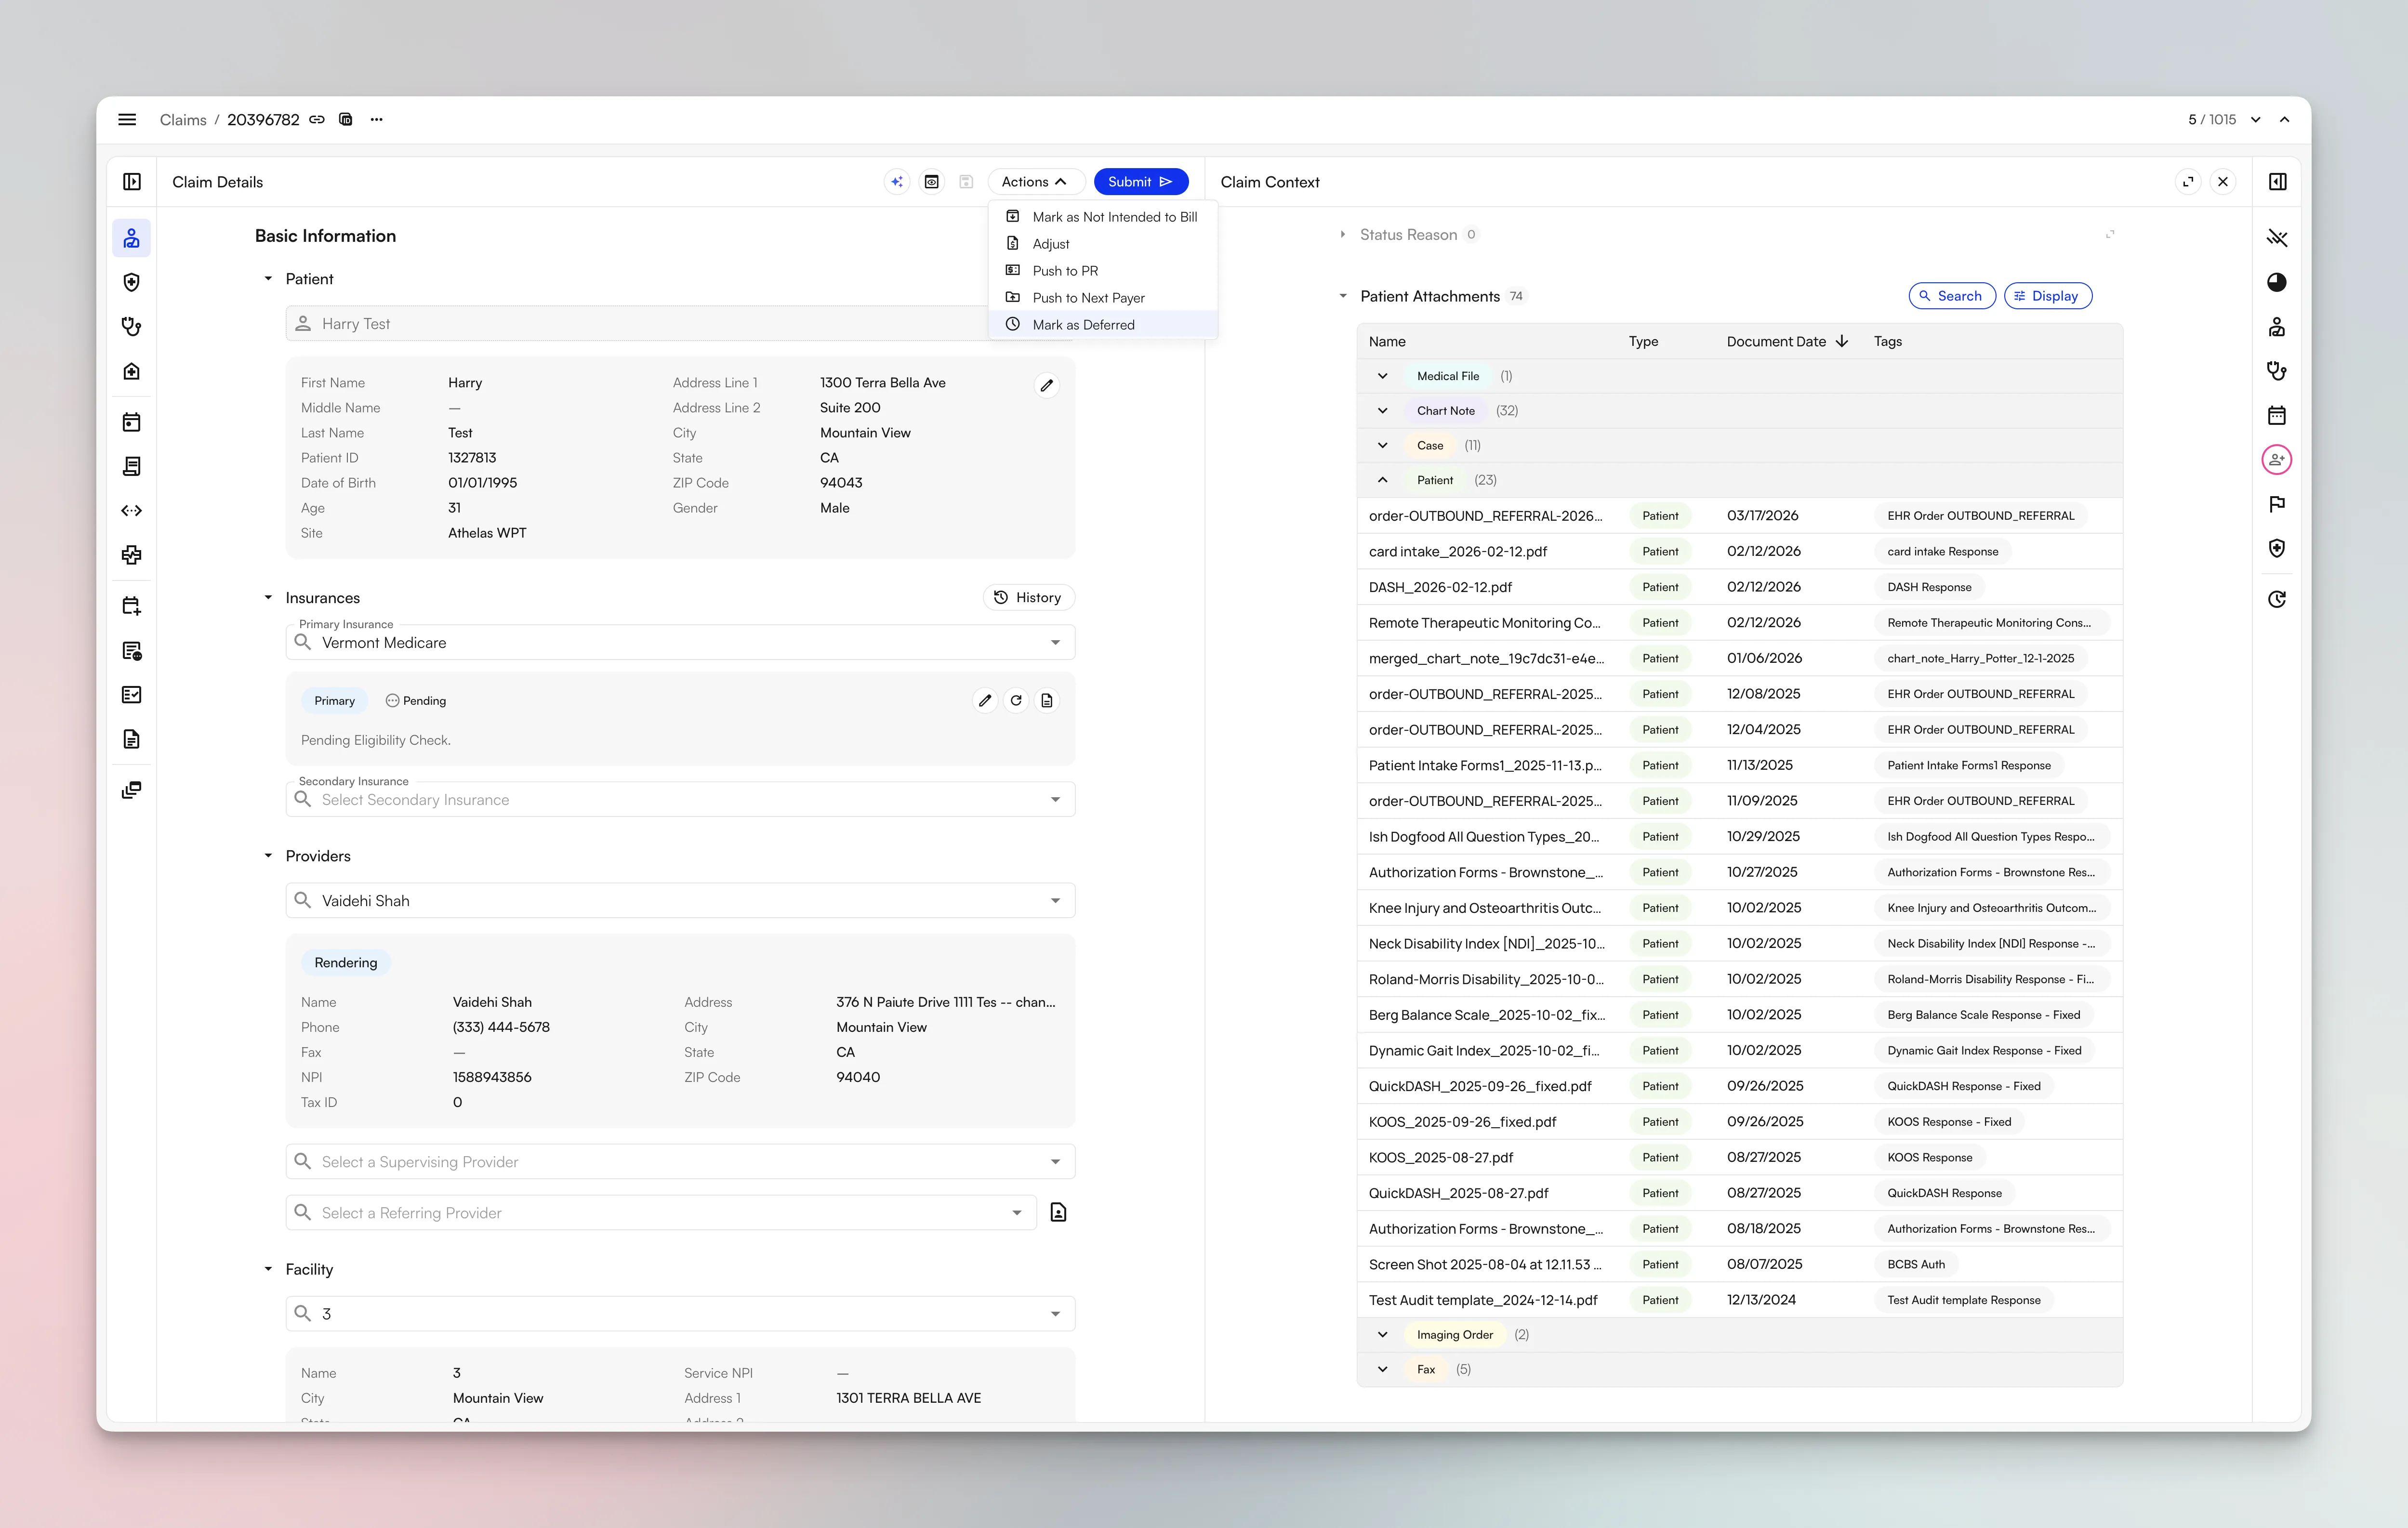Open card intake_2026-02-12.pdf attachment
Viewport: 2408px width, 1528px height.
click(x=1458, y=552)
